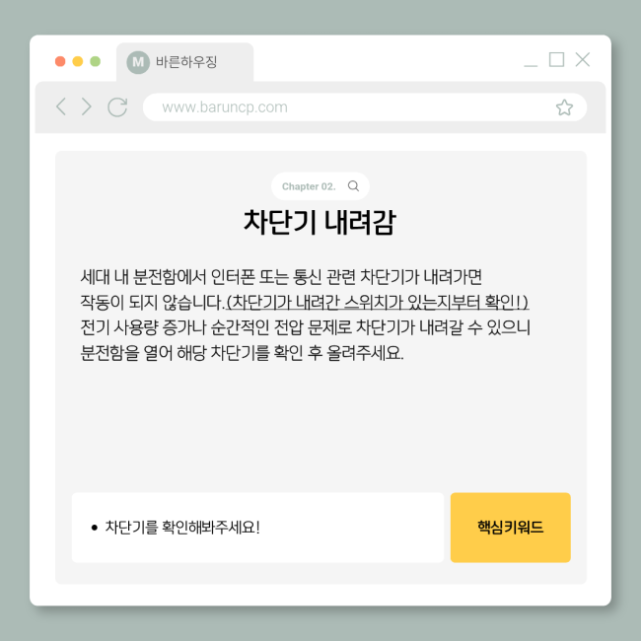Click the browser forward arrow
641x641 pixels.
(x=86, y=107)
